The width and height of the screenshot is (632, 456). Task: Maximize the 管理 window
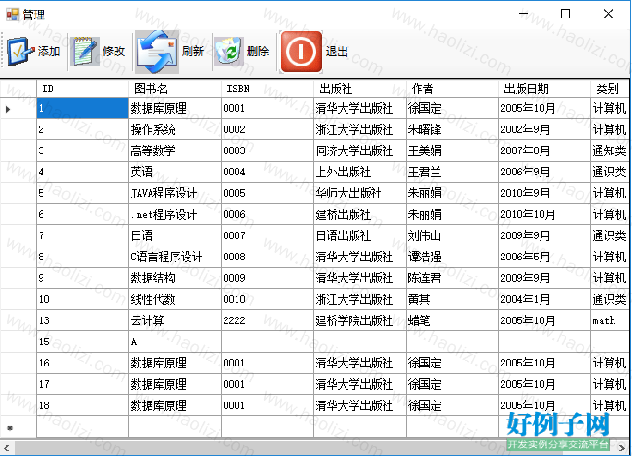(x=565, y=14)
